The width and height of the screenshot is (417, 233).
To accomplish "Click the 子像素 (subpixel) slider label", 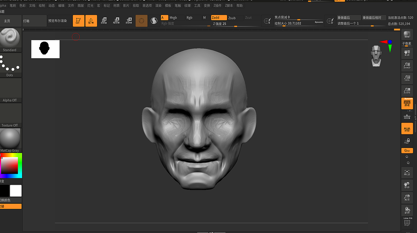I will [407, 44].
